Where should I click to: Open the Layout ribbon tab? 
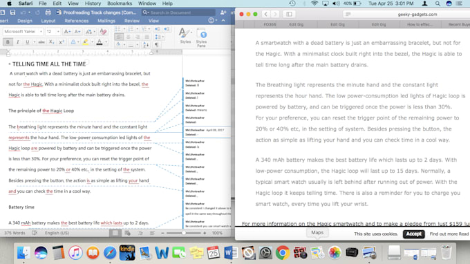48,21
